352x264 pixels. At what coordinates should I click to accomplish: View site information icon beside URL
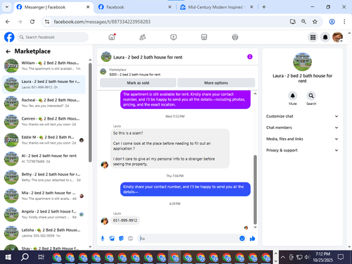click(47, 22)
